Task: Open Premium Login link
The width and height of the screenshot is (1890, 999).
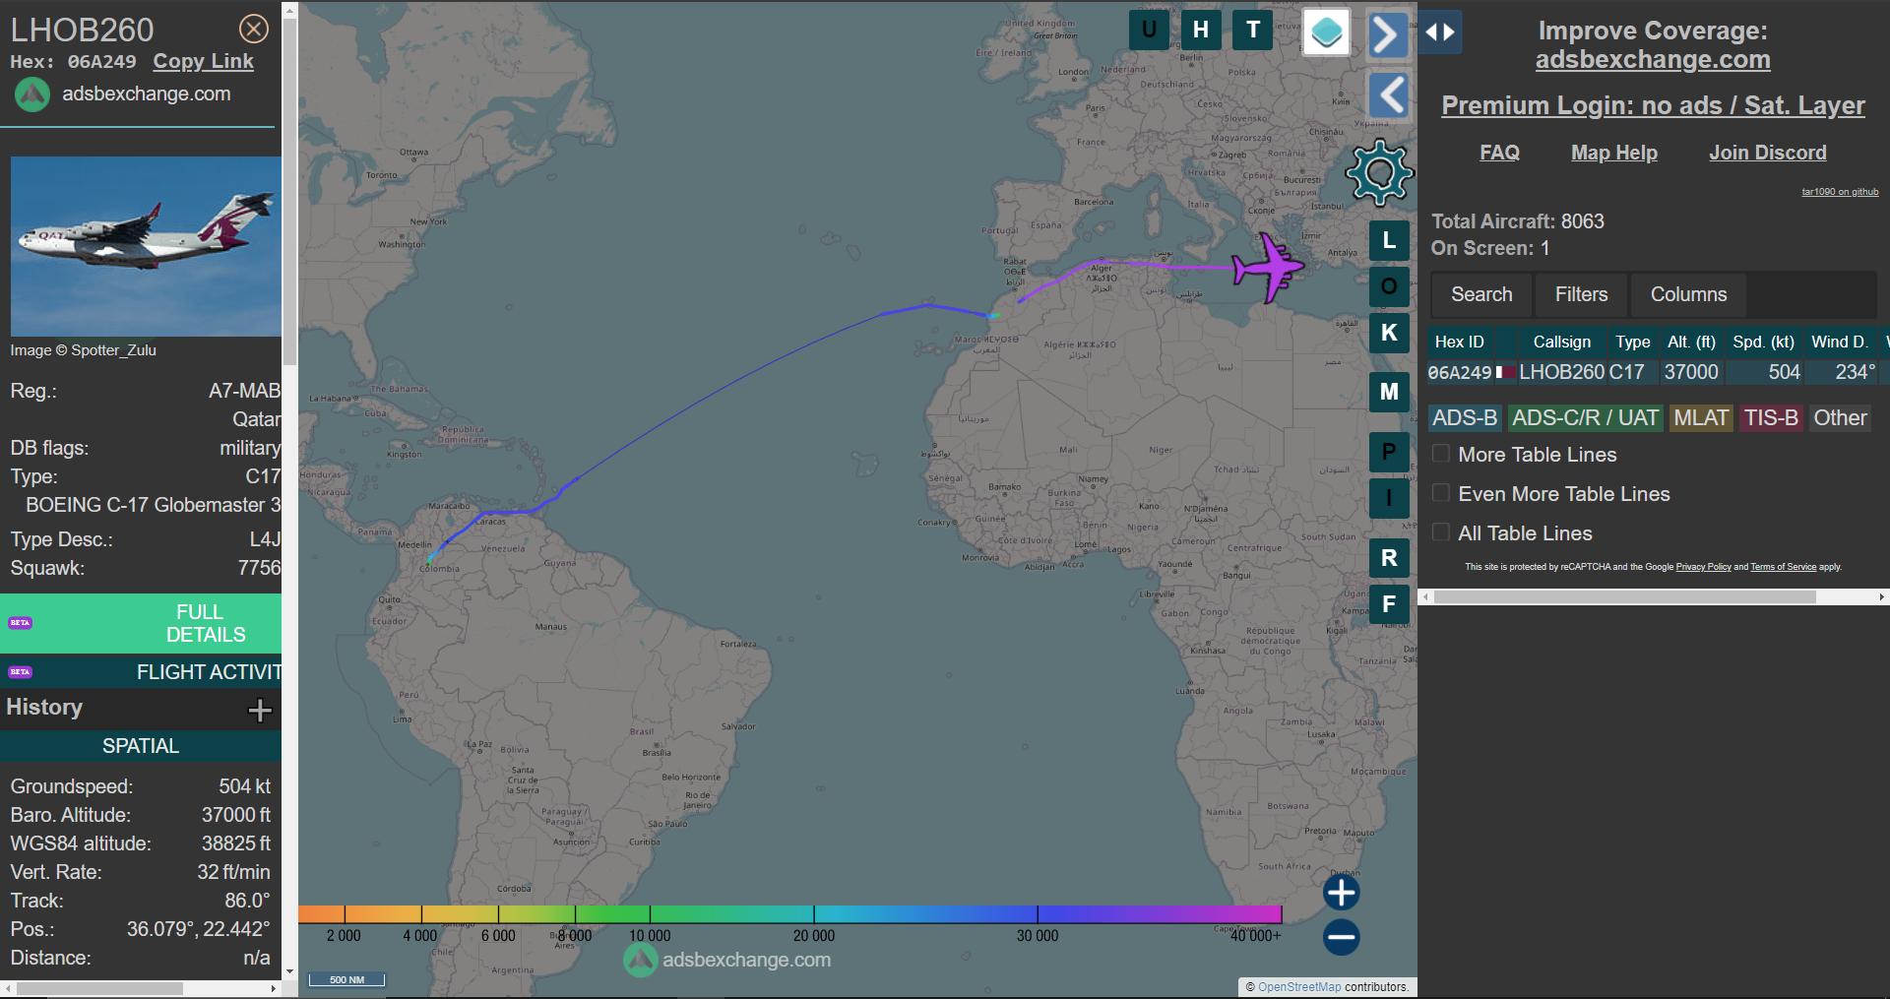Action: pyautogui.click(x=1653, y=105)
